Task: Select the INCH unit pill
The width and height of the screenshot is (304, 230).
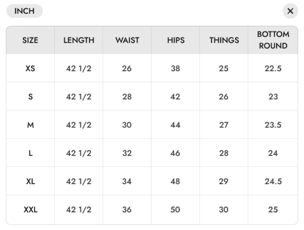Action: point(24,11)
